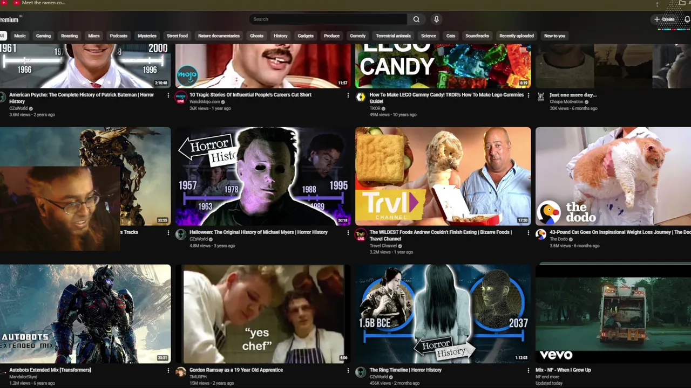Image resolution: width=691 pixels, height=388 pixels.
Task: Select the Cats filter chip
Action: click(x=451, y=36)
